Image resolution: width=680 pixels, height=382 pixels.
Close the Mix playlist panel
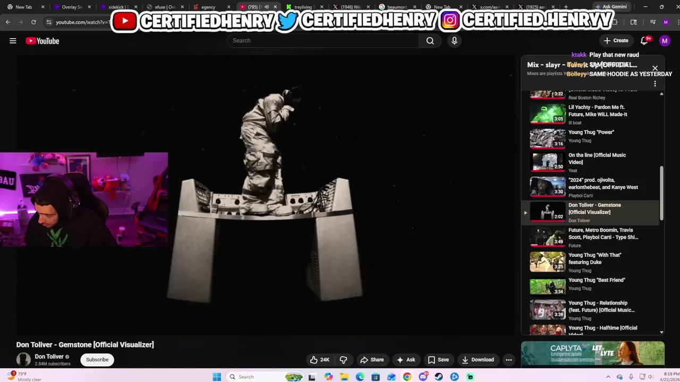click(655, 68)
